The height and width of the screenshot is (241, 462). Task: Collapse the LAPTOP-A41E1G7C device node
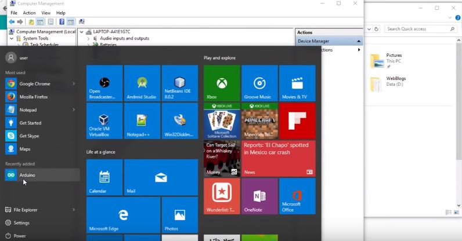(x=82, y=32)
